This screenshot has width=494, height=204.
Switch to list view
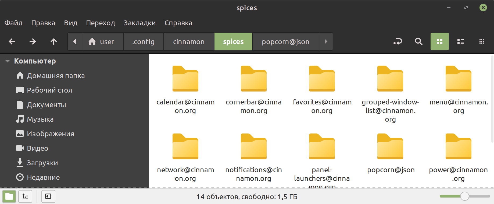(461, 41)
